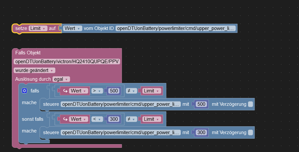This screenshot has height=152, width=299.
Task: Open the Limit variable dropdown in setze block
Action: click(38, 28)
